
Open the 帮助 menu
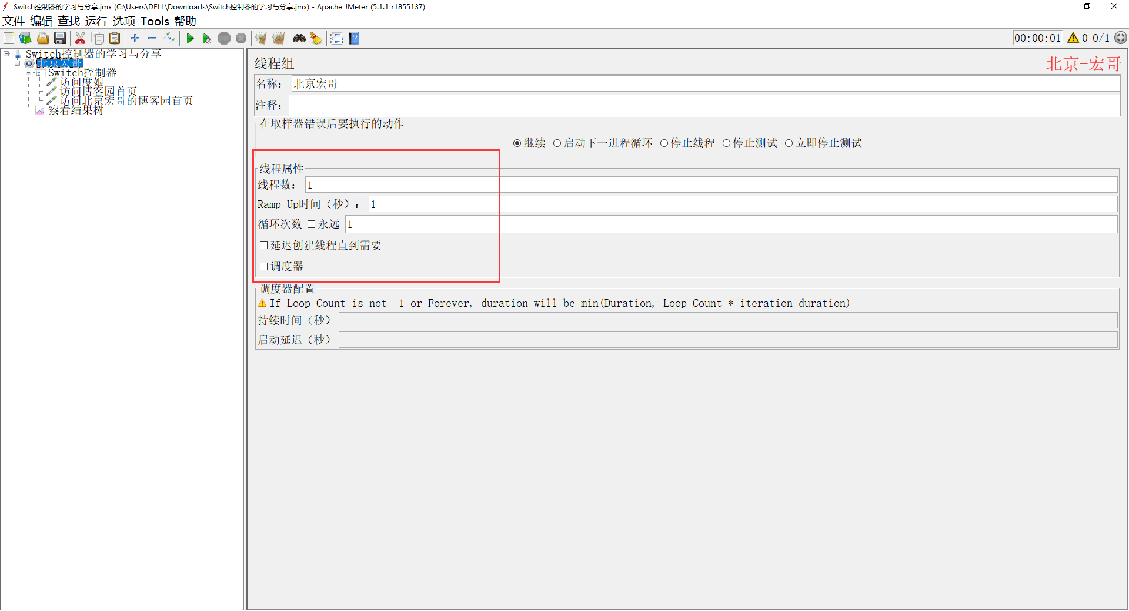coord(185,21)
